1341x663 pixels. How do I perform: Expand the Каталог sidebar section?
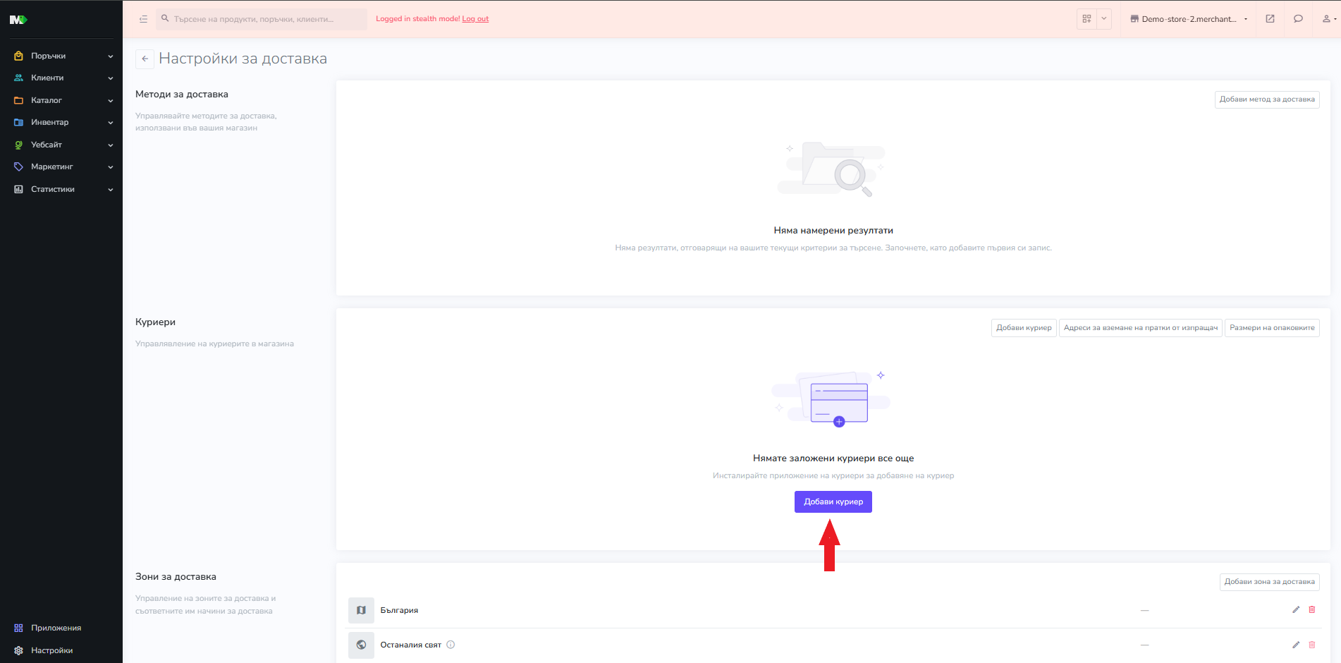(62, 100)
